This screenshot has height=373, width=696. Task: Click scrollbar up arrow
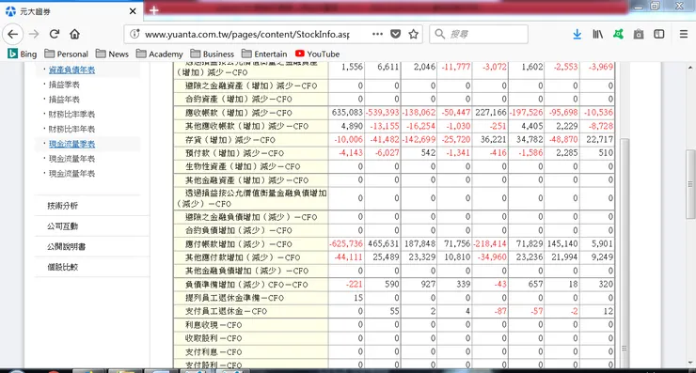690,68
